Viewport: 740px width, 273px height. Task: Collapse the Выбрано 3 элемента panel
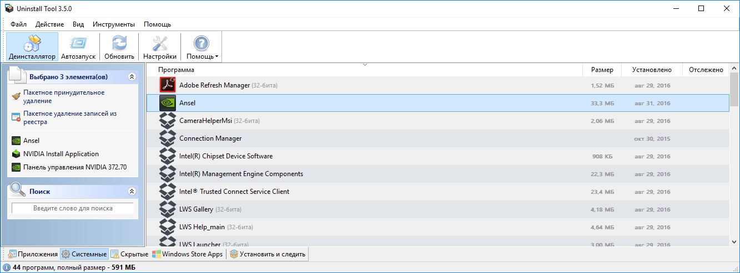point(132,77)
